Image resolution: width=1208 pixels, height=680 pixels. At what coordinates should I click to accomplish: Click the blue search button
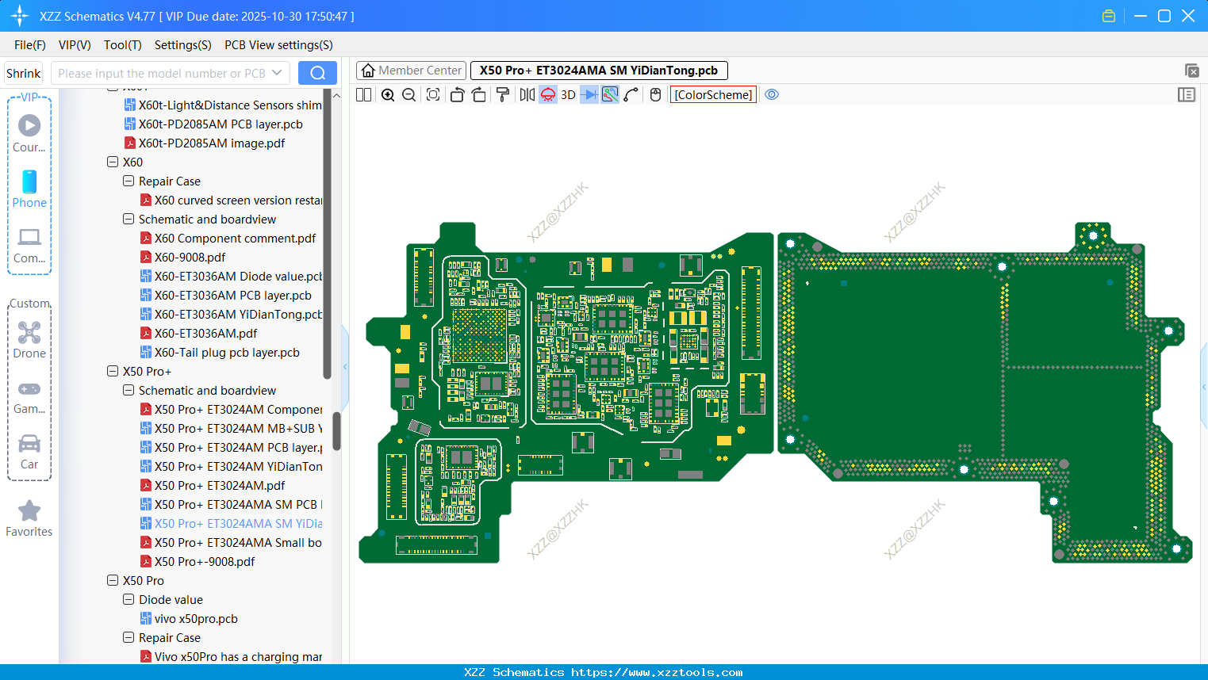click(x=317, y=74)
